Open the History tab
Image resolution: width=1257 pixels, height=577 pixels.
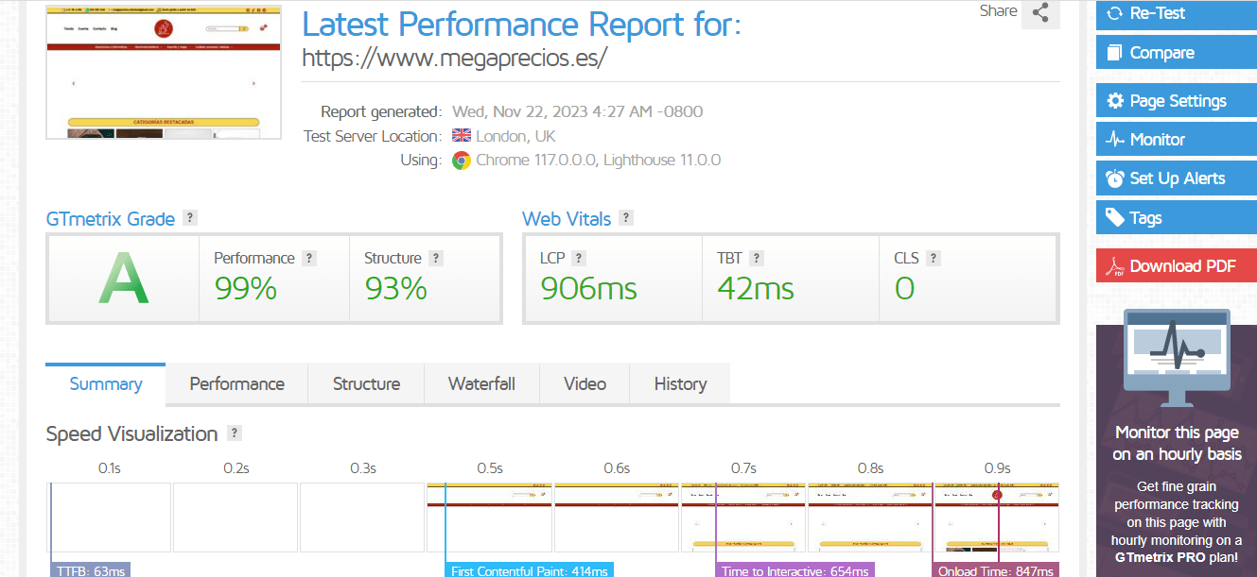click(680, 383)
